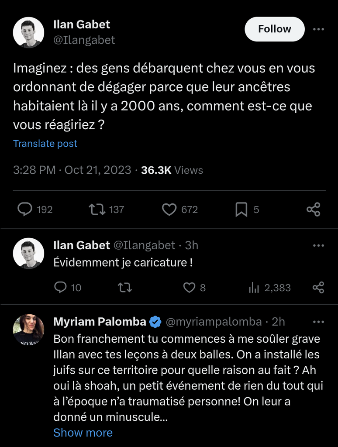Share the main post via share icon
This screenshot has width=338, height=447.
point(313,210)
